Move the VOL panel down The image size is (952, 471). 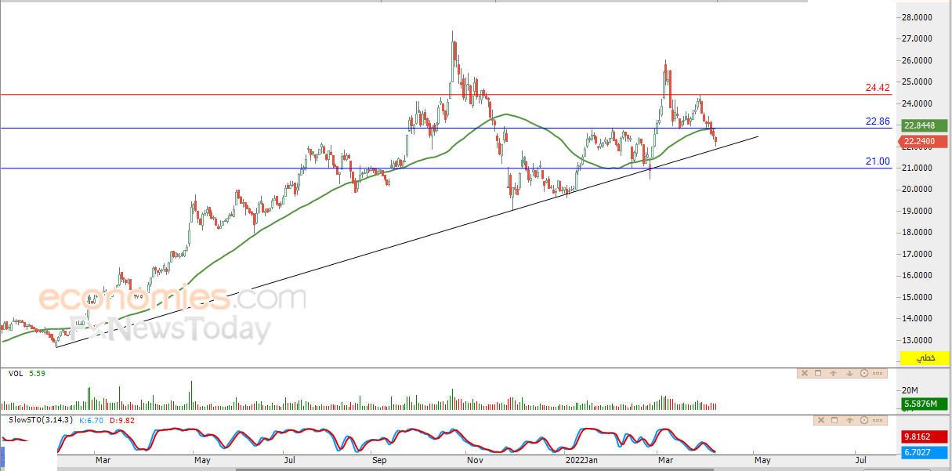[849, 373]
